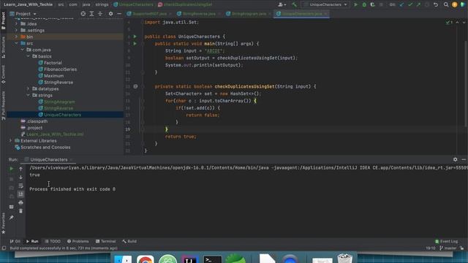468x263 pixels.
Task: Go down the stack trace arrow in Run panel
Action: pyautogui.click(x=20, y=178)
